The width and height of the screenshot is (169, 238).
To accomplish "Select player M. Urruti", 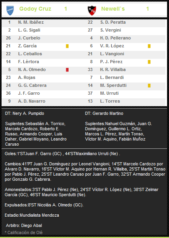I will point(110,93).
